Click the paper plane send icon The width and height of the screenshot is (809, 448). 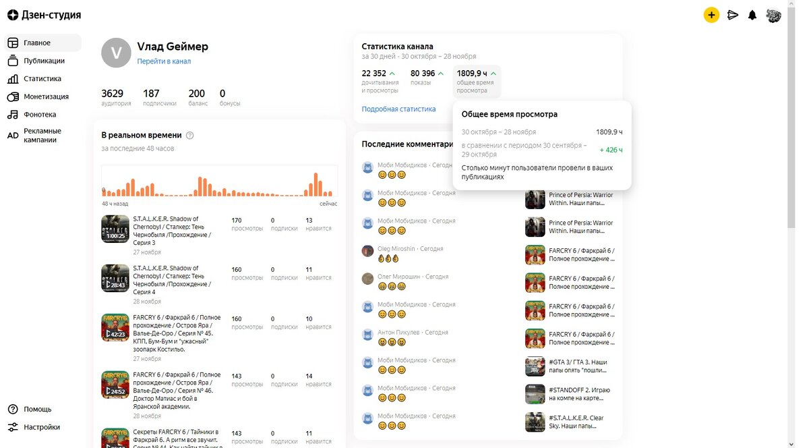click(733, 15)
